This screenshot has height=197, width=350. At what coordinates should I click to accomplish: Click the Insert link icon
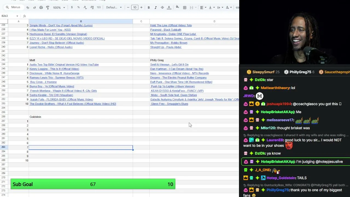tap(237, 7)
